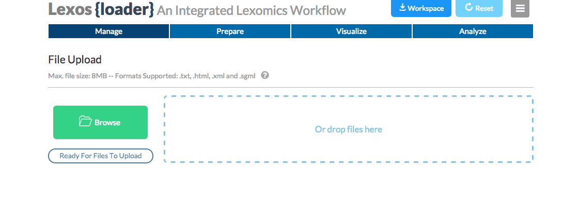Click the help question mark icon
The height and width of the screenshot is (201, 579).
(x=265, y=75)
